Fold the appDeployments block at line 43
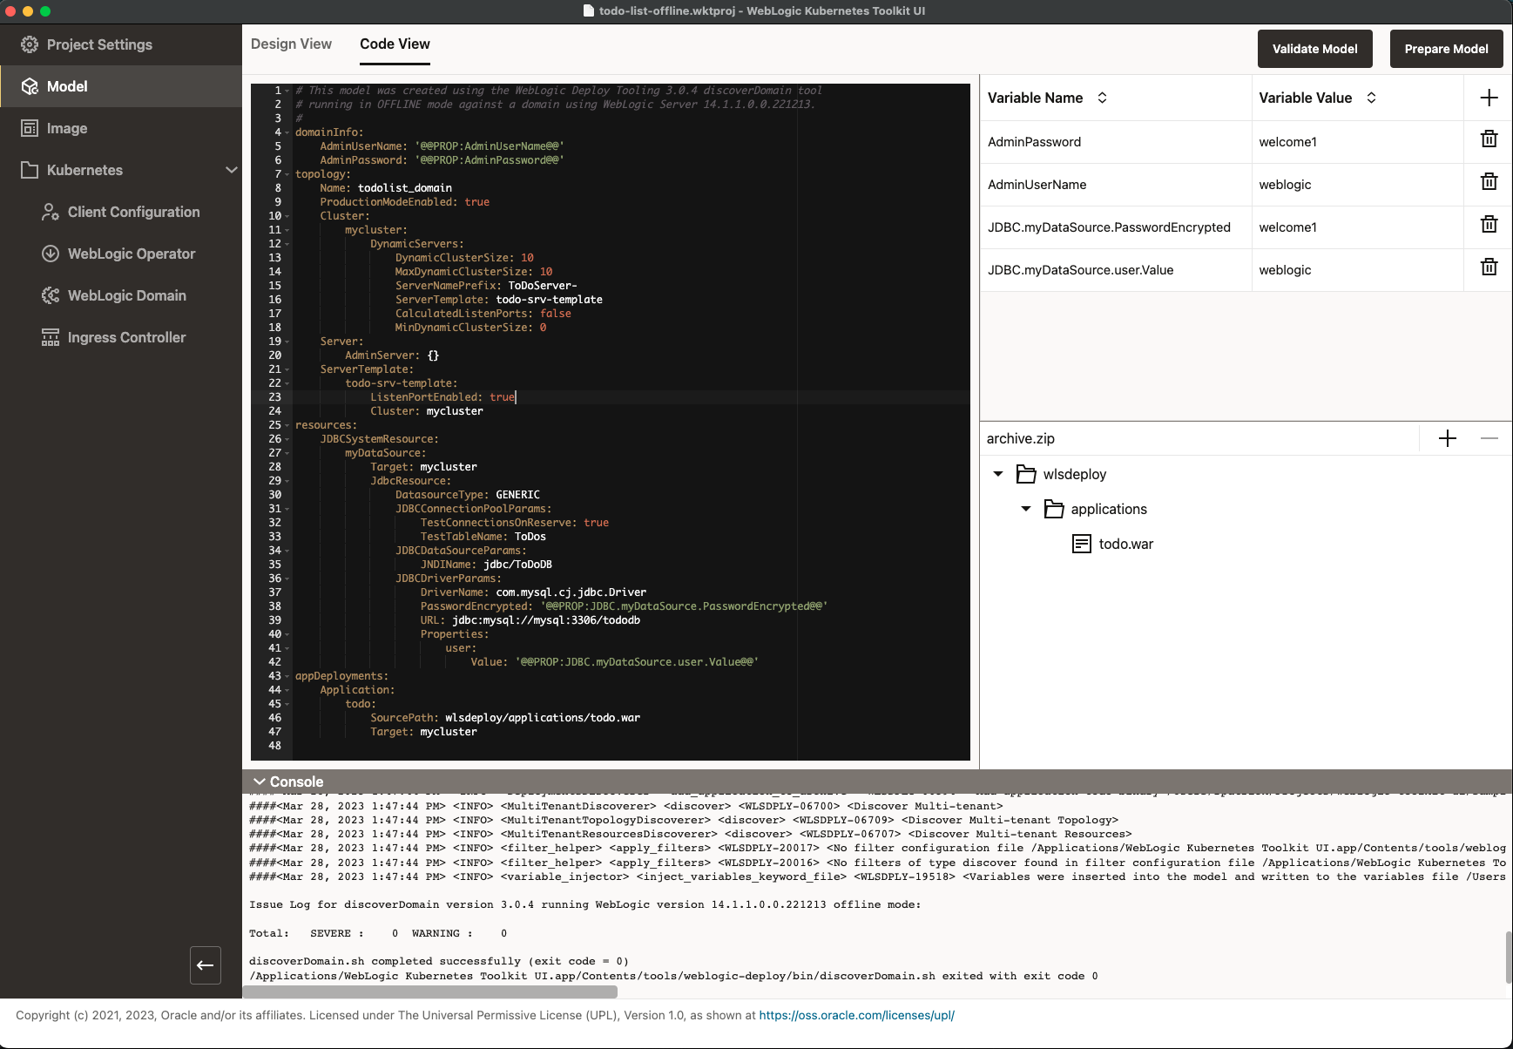The height and width of the screenshot is (1049, 1513). coord(287,676)
